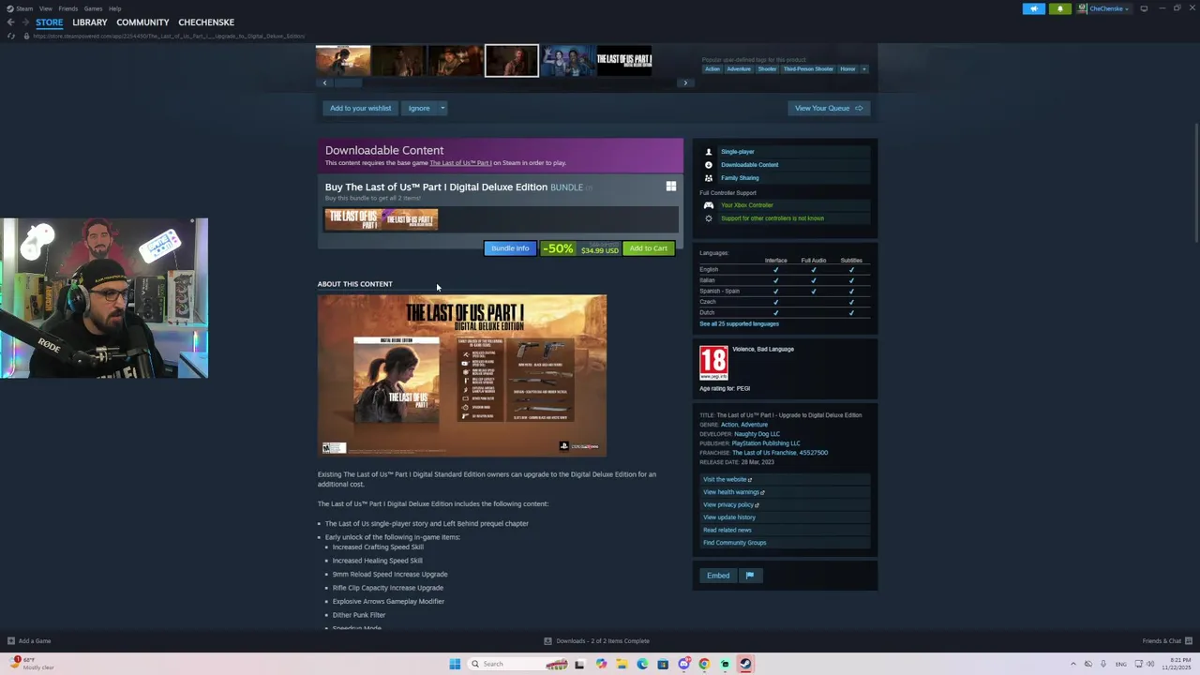Image resolution: width=1200 pixels, height=675 pixels.
Task: Switch to the COMMUNITY tab
Action: [142, 22]
